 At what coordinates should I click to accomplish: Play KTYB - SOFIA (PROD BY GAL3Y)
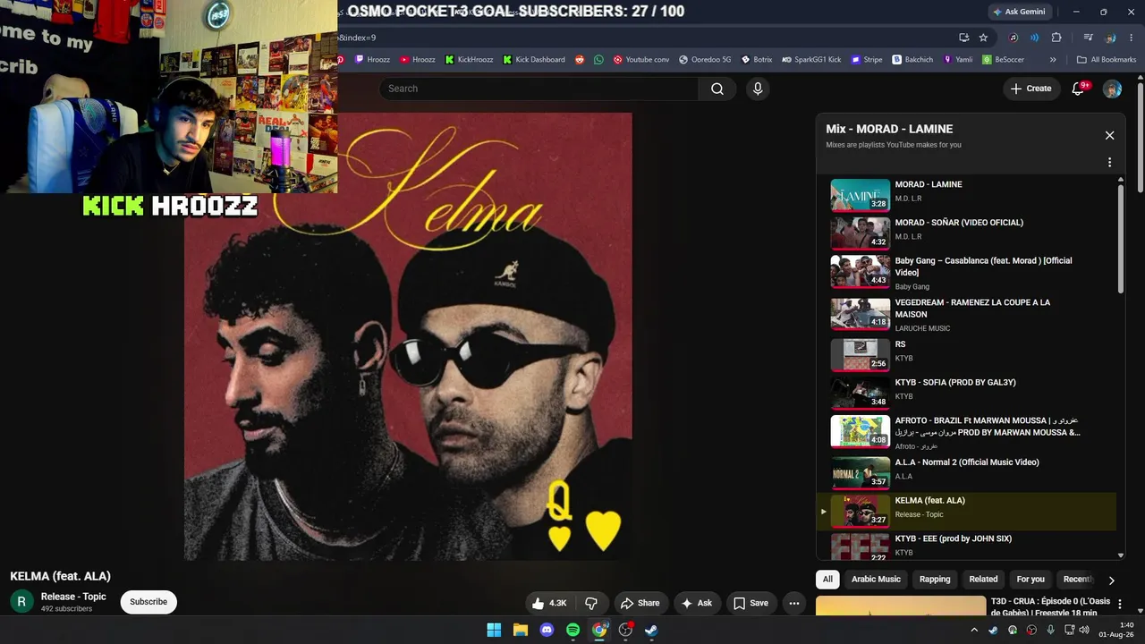(x=966, y=393)
